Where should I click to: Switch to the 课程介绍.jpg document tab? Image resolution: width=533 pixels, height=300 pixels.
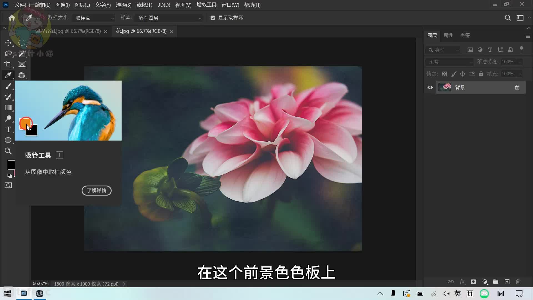(x=68, y=31)
